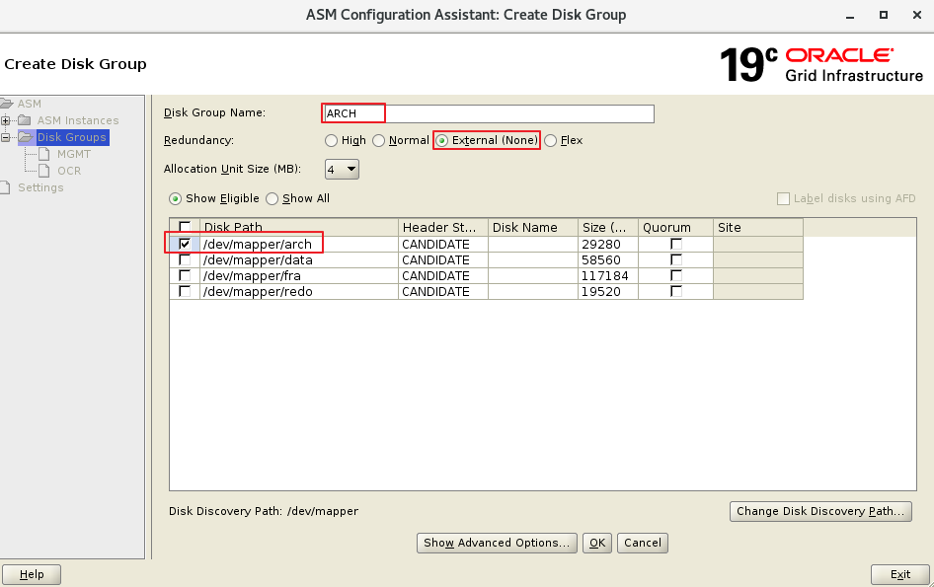Click the OCR disk group document icon
The image size is (934, 587).
coord(44,171)
